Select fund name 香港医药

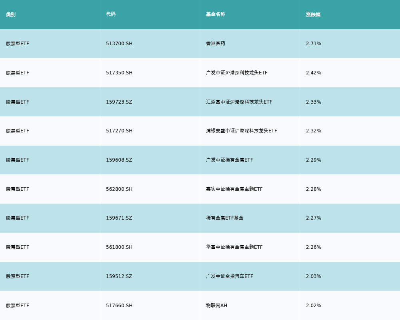[216, 44]
